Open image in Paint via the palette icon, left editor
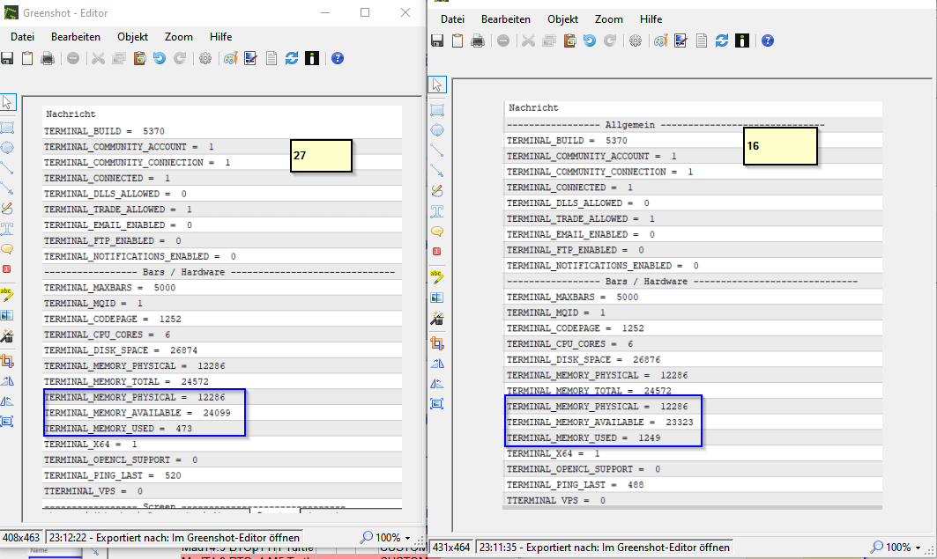This screenshot has width=937, height=559. coord(231,58)
